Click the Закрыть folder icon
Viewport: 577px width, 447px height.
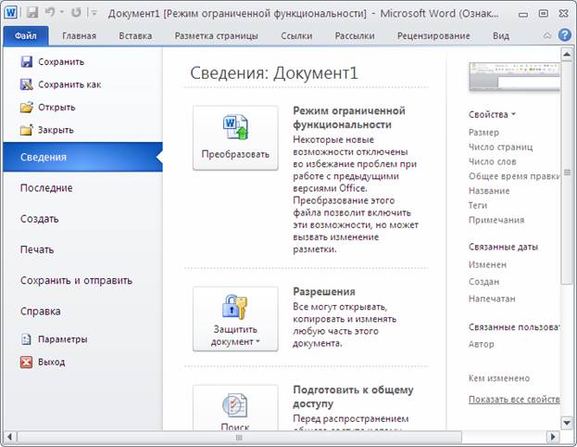coord(26,130)
